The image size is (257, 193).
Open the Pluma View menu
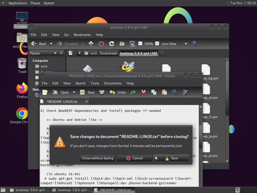click(67, 83)
